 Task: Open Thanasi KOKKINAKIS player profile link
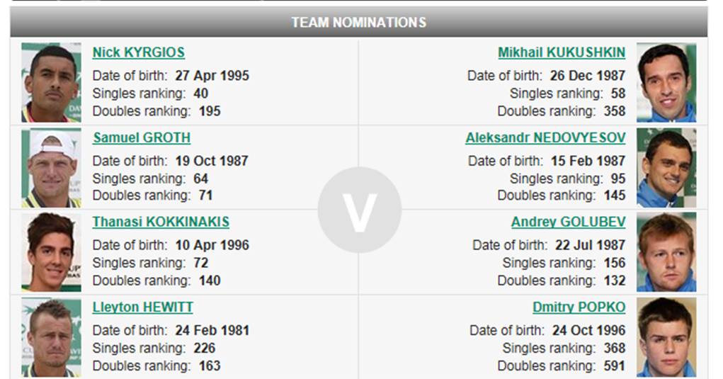click(x=161, y=222)
